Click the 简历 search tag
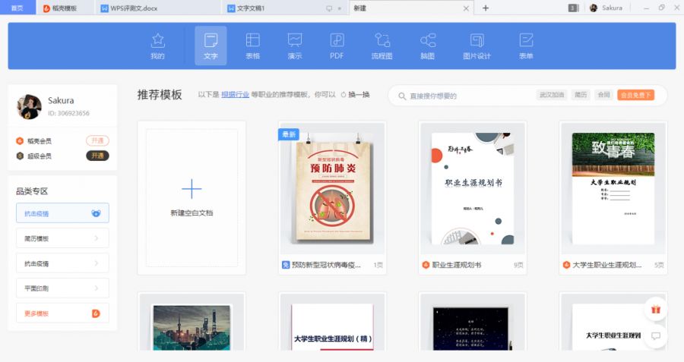The width and height of the screenshot is (684, 362). click(581, 95)
